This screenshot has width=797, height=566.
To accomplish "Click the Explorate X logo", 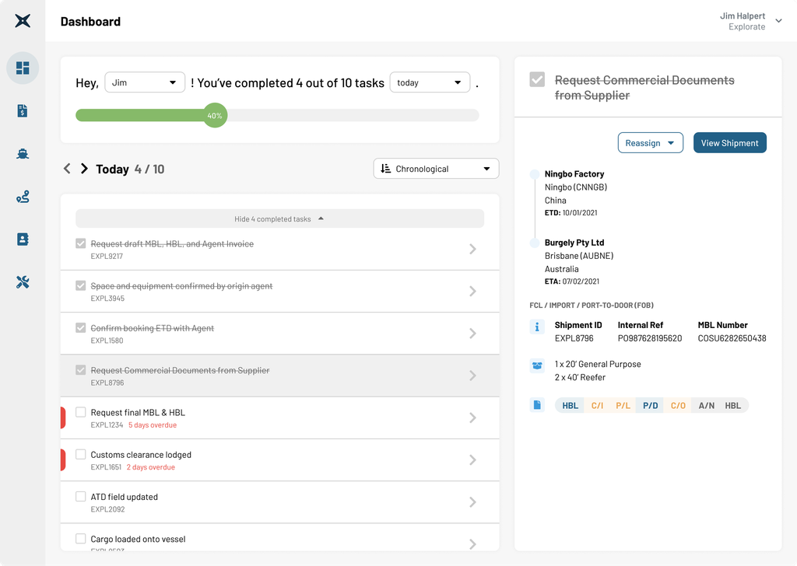I will pyautogui.click(x=23, y=21).
